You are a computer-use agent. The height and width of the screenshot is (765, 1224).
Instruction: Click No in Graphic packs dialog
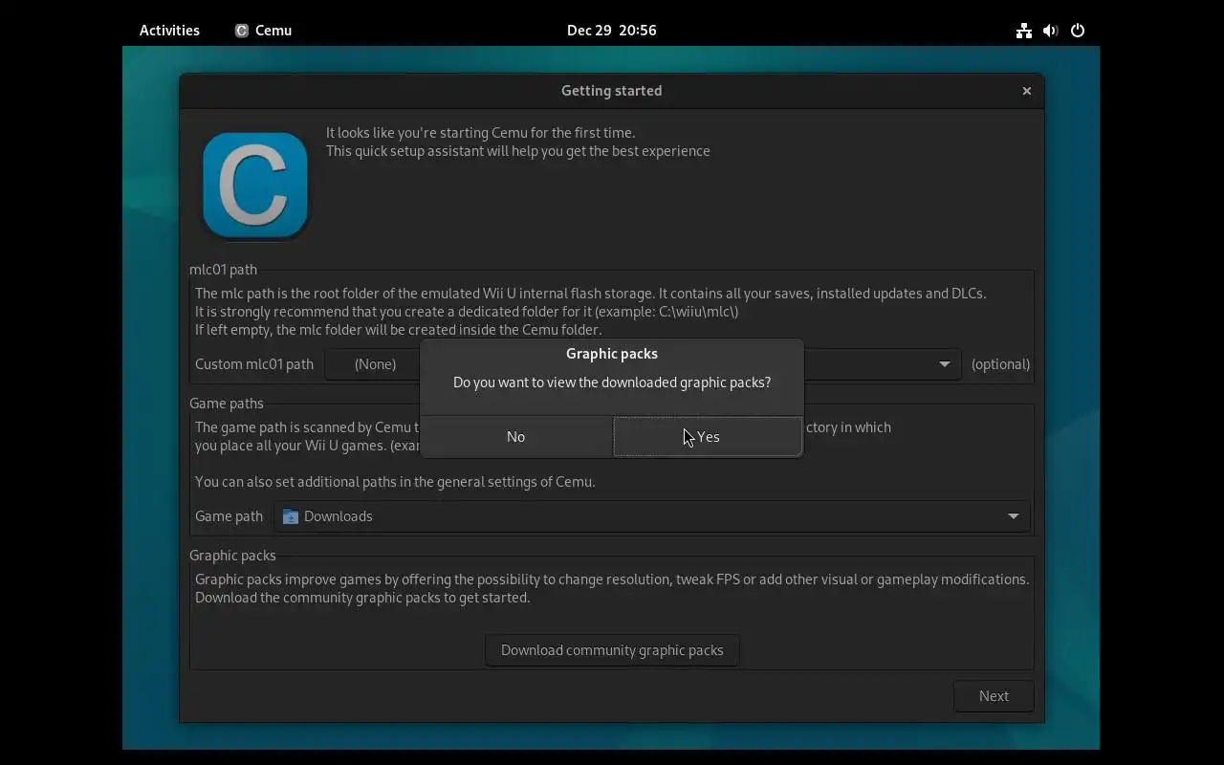click(x=516, y=436)
